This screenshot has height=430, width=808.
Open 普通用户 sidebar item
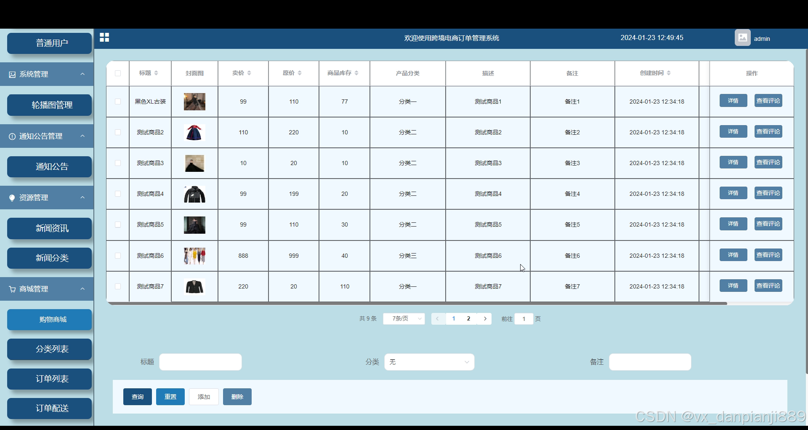50,43
